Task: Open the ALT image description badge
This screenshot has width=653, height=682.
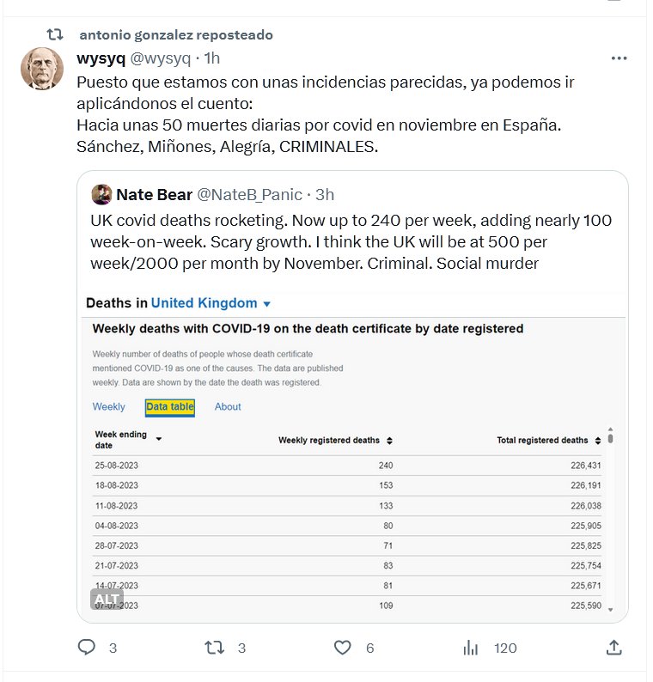Action: 107,599
